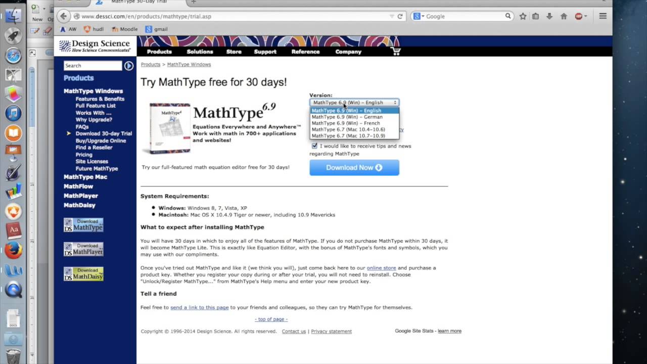Click the site Search input field
Image resolution: width=647 pixels, height=364 pixels.
coord(93,66)
